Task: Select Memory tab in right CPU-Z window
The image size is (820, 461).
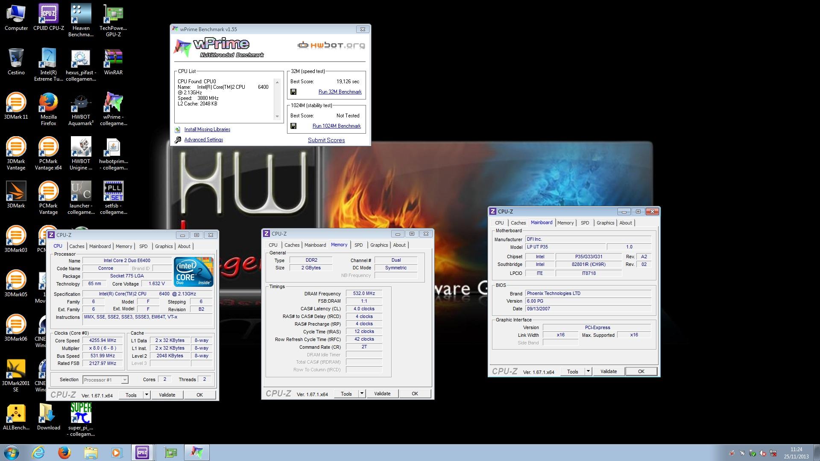Action: (x=565, y=223)
